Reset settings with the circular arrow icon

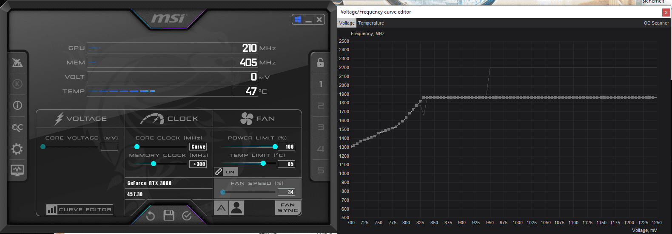coord(151,216)
